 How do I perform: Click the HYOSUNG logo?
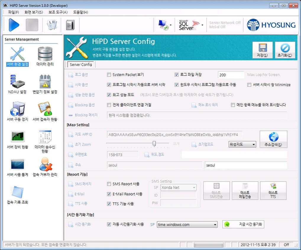pyautogui.click(x=271, y=25)
